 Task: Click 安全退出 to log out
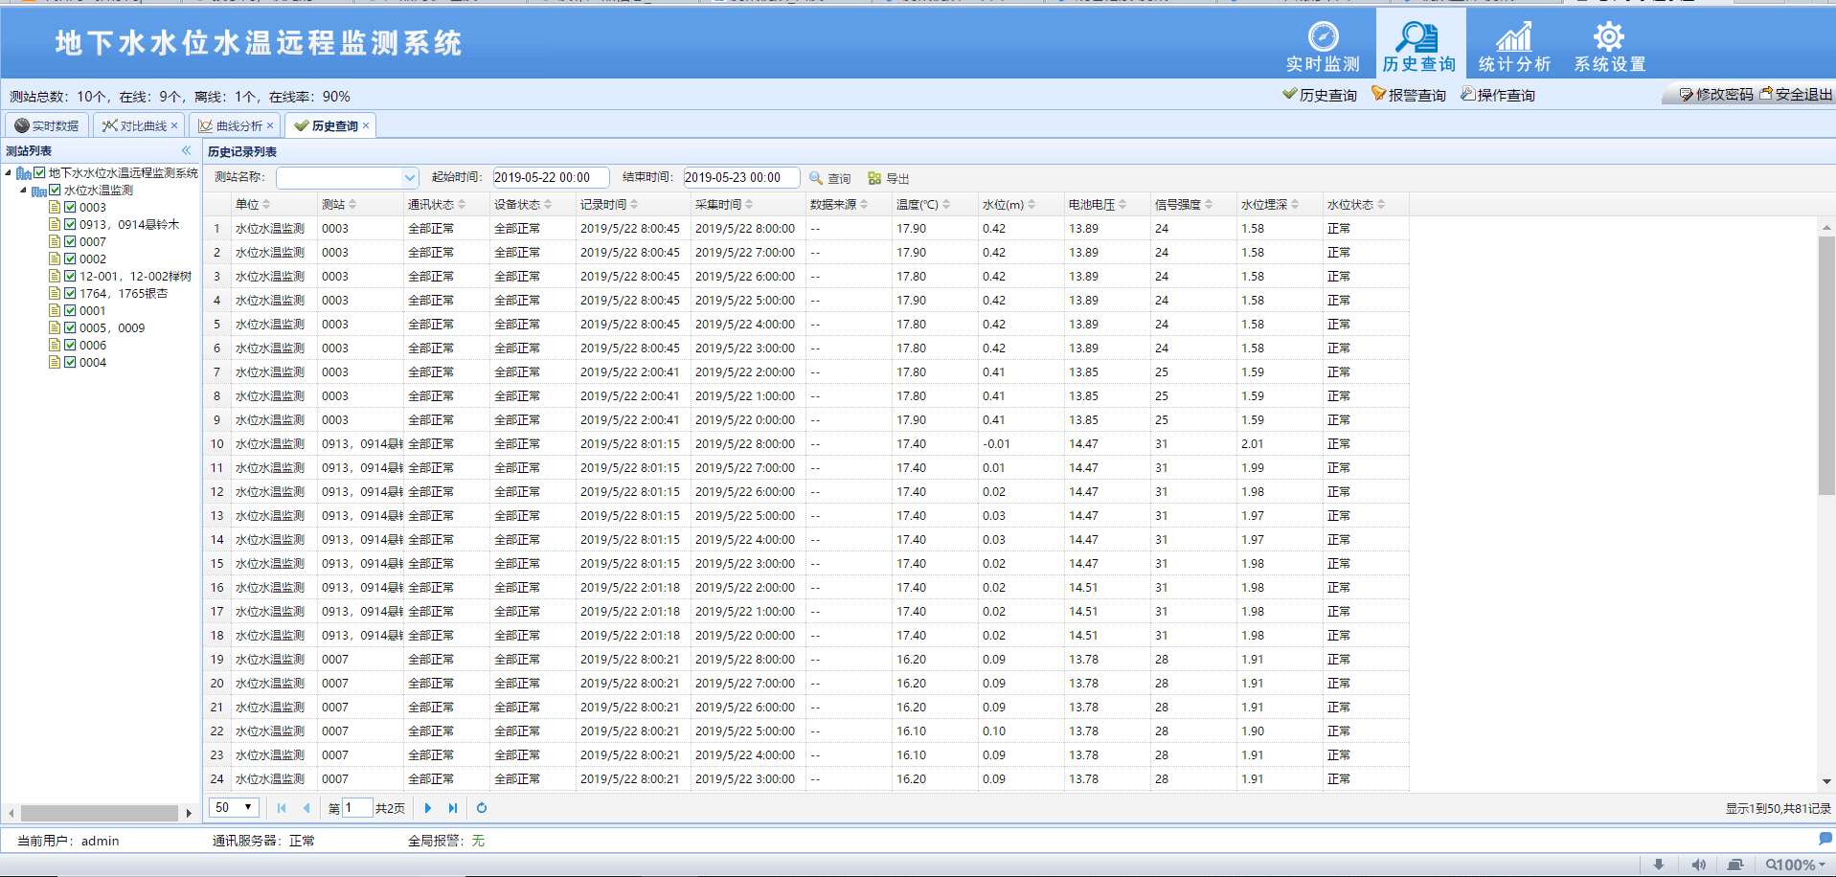1797,95
